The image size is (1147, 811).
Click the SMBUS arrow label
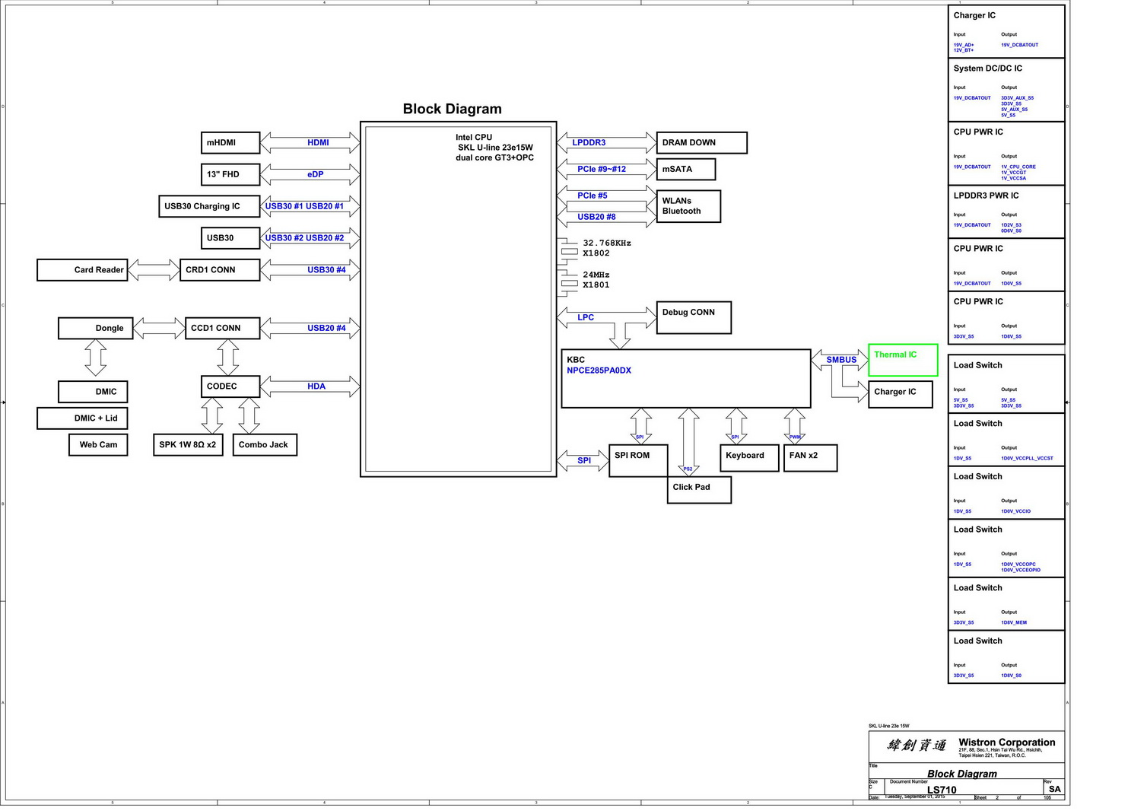click(841, 360)
